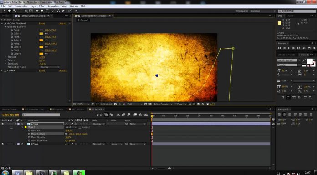The image size is (317, 175).
Task: Open Active Camera view dropdown
Action: (x=163, y=104)
